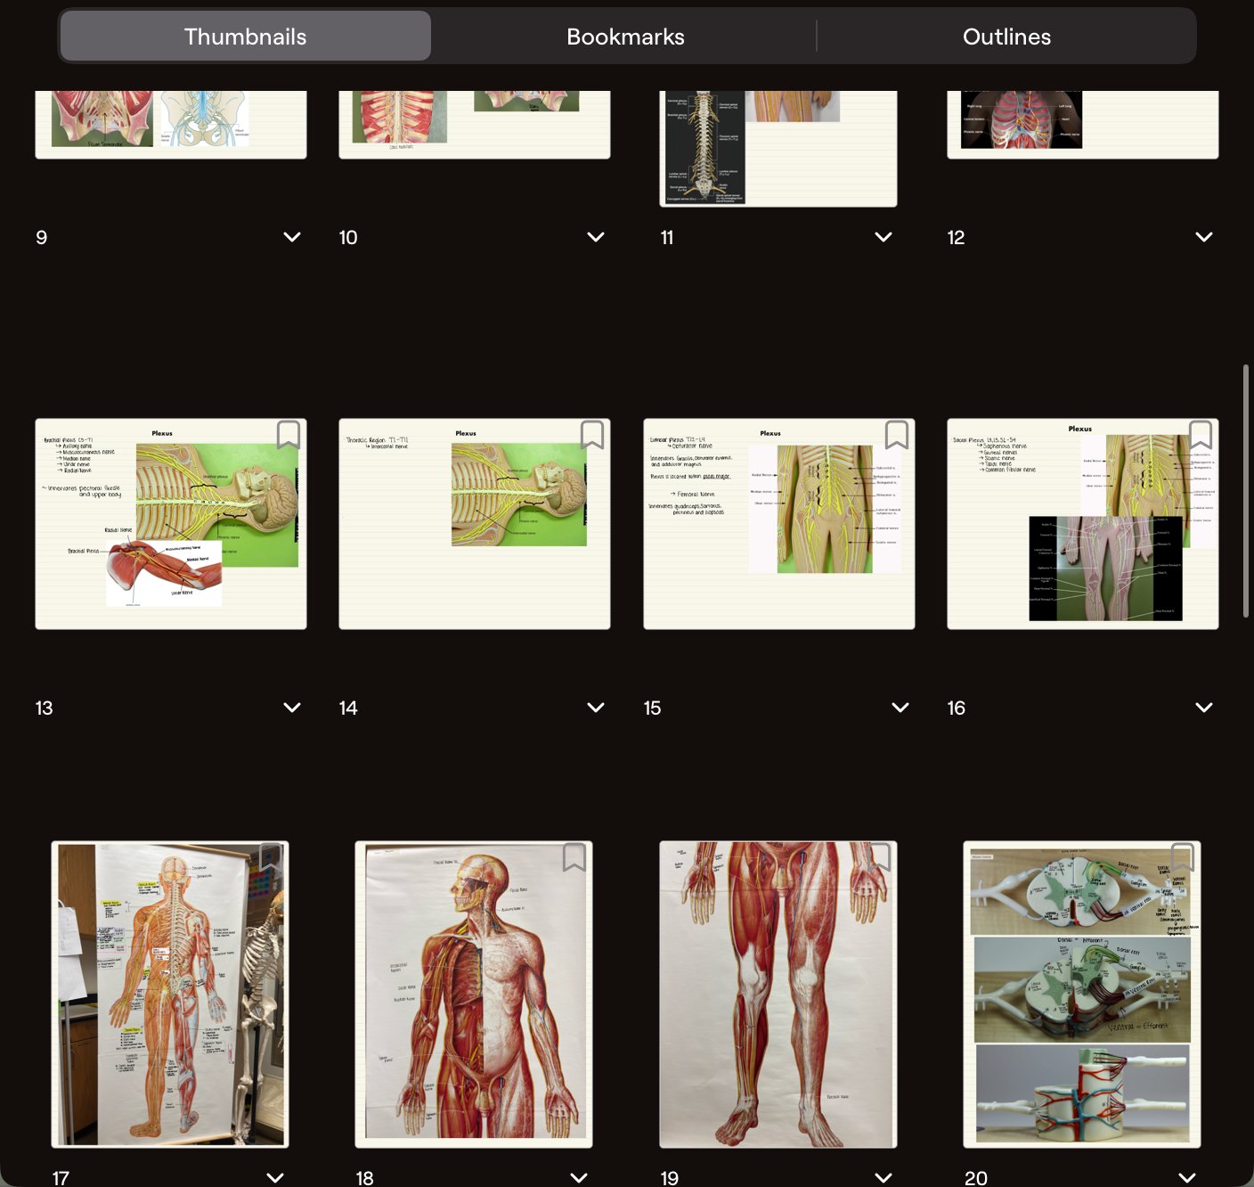The image size is (1254, 1187).
Task: Open the Outlines tab
Action: tap(1006, 37)
